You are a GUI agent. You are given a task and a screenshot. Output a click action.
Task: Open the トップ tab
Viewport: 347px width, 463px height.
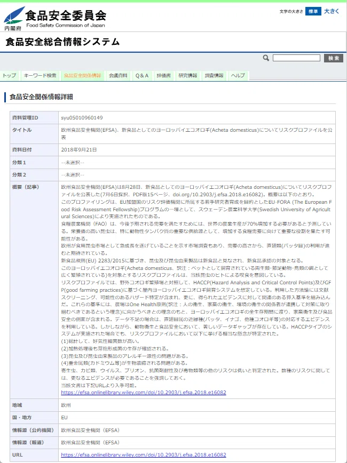(x=10, y=76)
